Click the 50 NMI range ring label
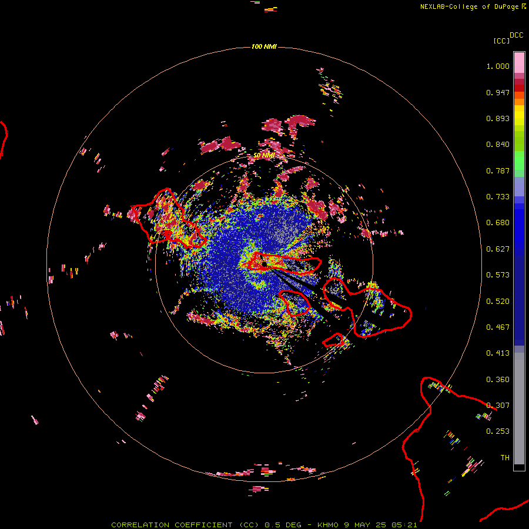This screenshot has height=529, width=529. pyautogui.click(x=264, y=156)
